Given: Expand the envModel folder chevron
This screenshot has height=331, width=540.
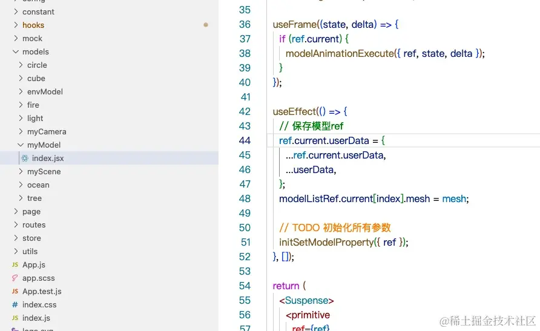Looking at the screenshot, I should tap(21, 91).
